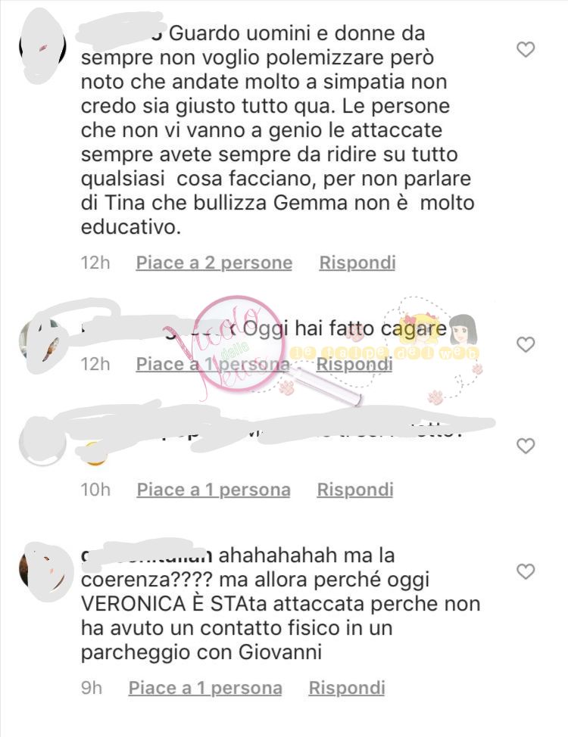Tap heart beside 'Oggi hai fatto cagare'
The width and height of the screenshot is (568, 737).
526,344
